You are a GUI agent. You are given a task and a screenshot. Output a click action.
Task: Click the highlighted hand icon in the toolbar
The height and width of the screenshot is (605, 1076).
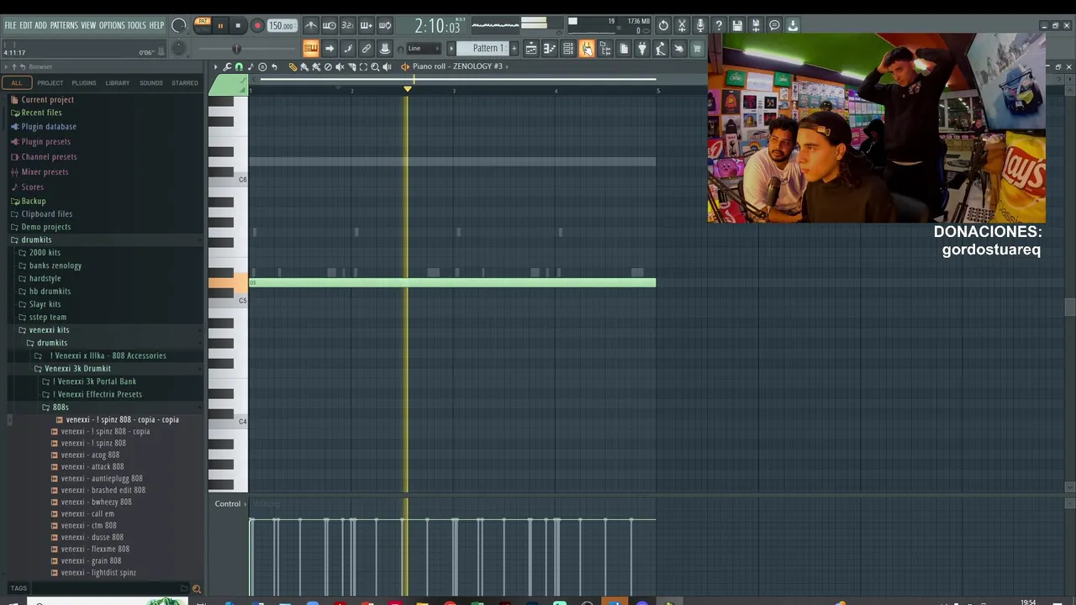587,49
